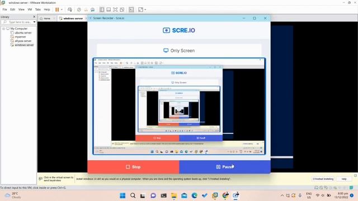This screenshot has width=358, height=201.
Task: Click the stretch guest display icon
Action: (140, 9)
